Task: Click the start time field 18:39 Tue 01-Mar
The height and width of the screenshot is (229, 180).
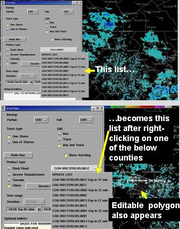Action: coord(22,210)
